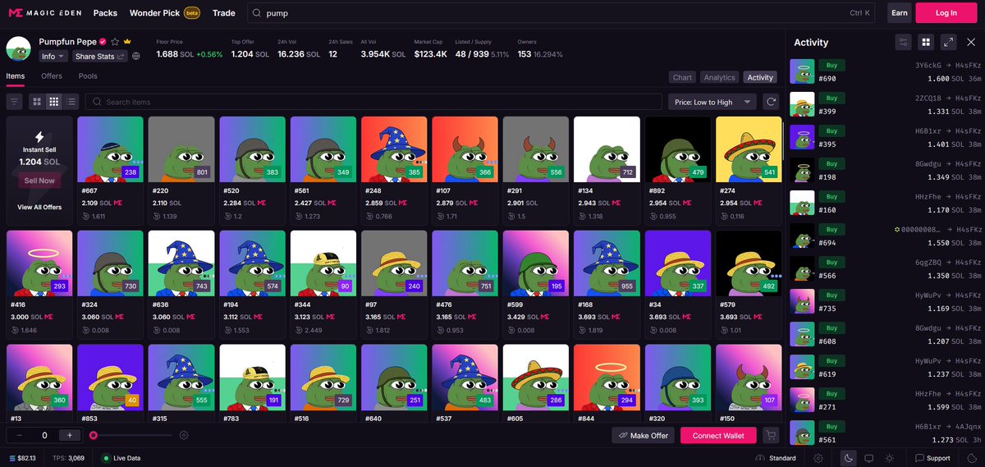985x467 pixels.
Task: Toggle the Activity view button
Action: click(760, 77)
